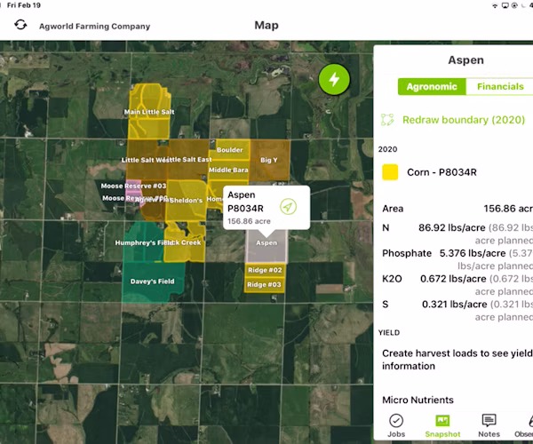Tap Redraw boundary (2020) link
Screen dimensions: 533x444
tap(464, 120)
